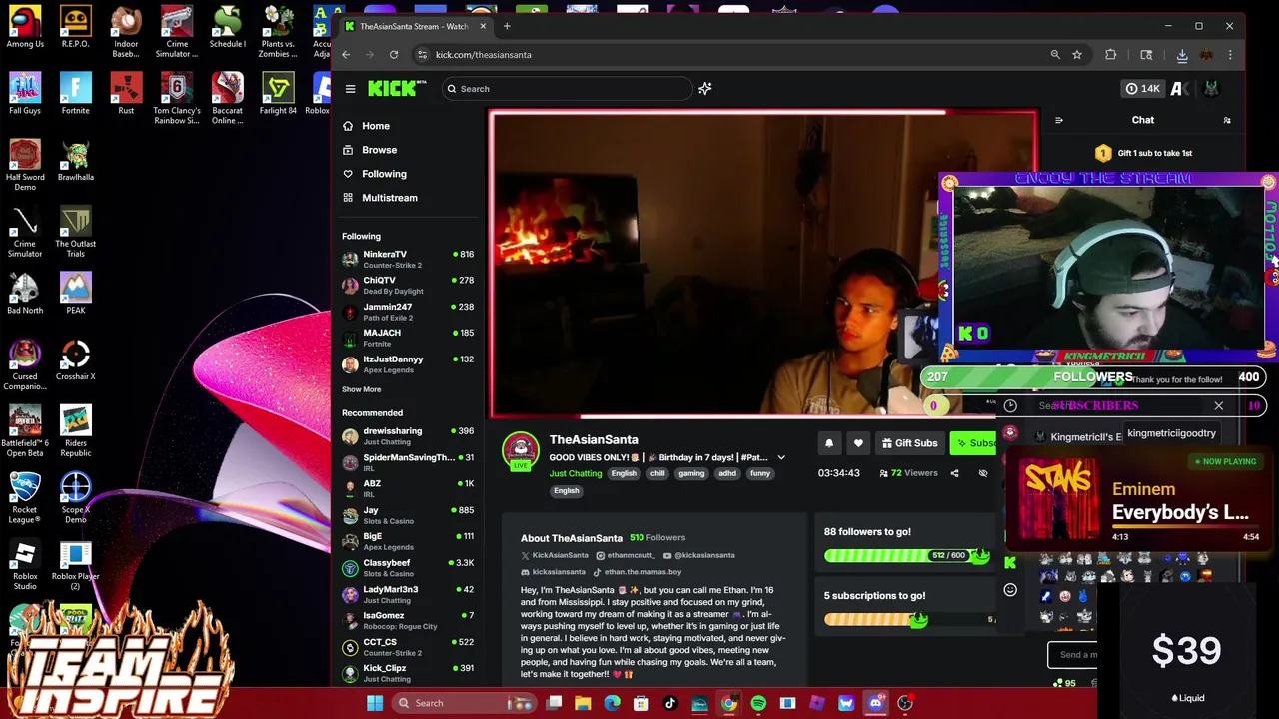Viewport: 1279px width, 719px height.
Task: Click TheAsianSanta live avatar
Action: (521, 452)
